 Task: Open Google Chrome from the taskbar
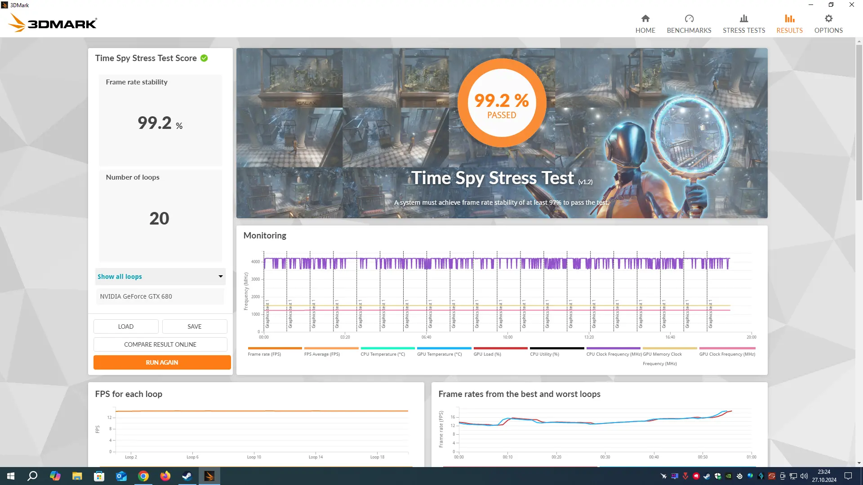[143, 476]
